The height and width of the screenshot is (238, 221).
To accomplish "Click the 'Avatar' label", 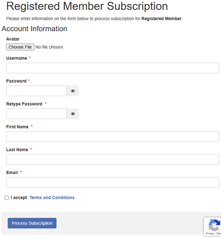I will coord(13,39).
